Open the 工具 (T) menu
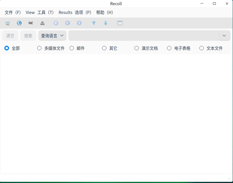Viewport: 233px width, 183px height. (x=45, y=13)
